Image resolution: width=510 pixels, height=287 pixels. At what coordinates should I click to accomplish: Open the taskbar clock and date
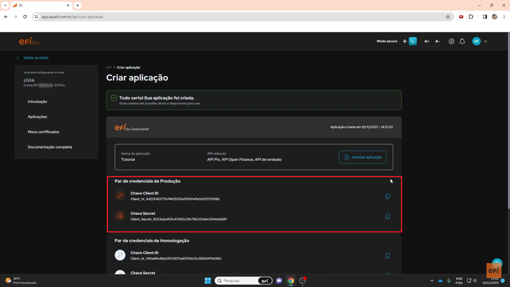[x=490, y=281]
